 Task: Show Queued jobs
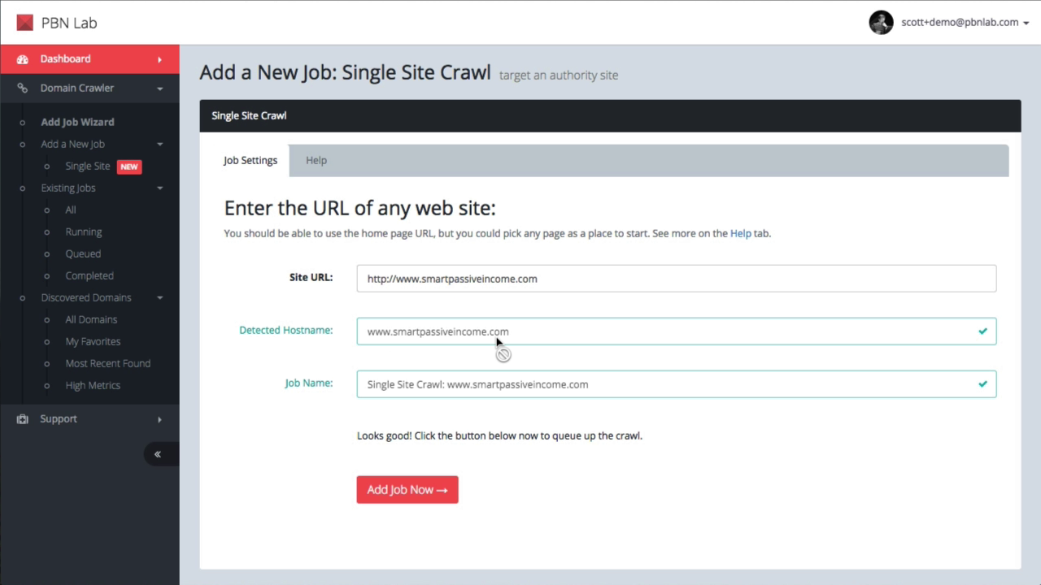[x=83, y=254]
